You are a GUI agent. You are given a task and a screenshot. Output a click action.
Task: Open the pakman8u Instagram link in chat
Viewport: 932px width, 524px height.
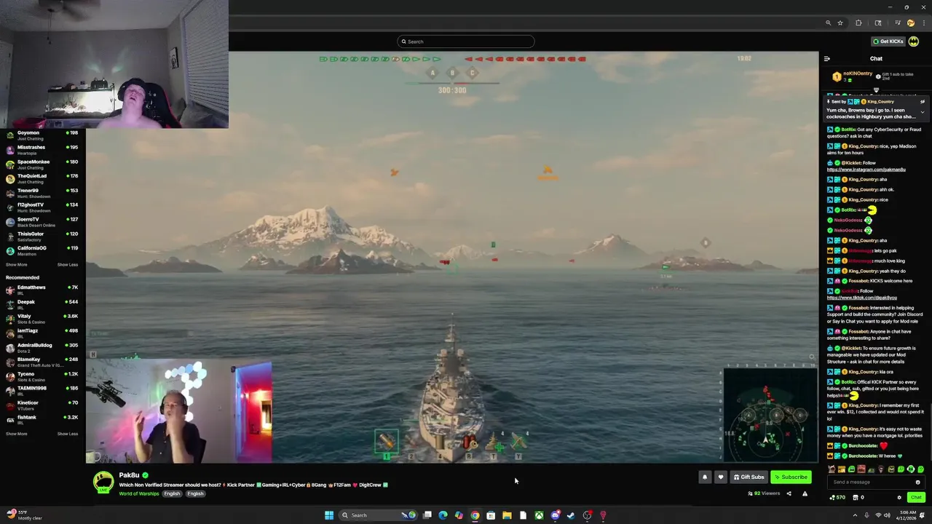pyautogui.click(x=866, y=170)
